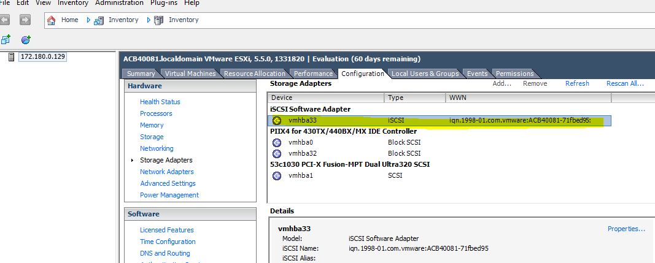Image resolution: width=655 pixels, height=263 pixels.
Task: Open the Power Management link
Action: [169, 196]
